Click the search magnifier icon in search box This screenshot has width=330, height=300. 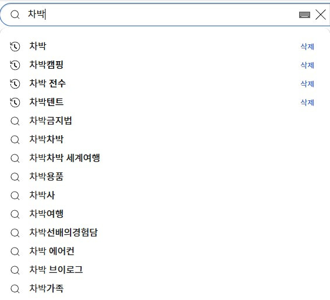pos(15,15)
